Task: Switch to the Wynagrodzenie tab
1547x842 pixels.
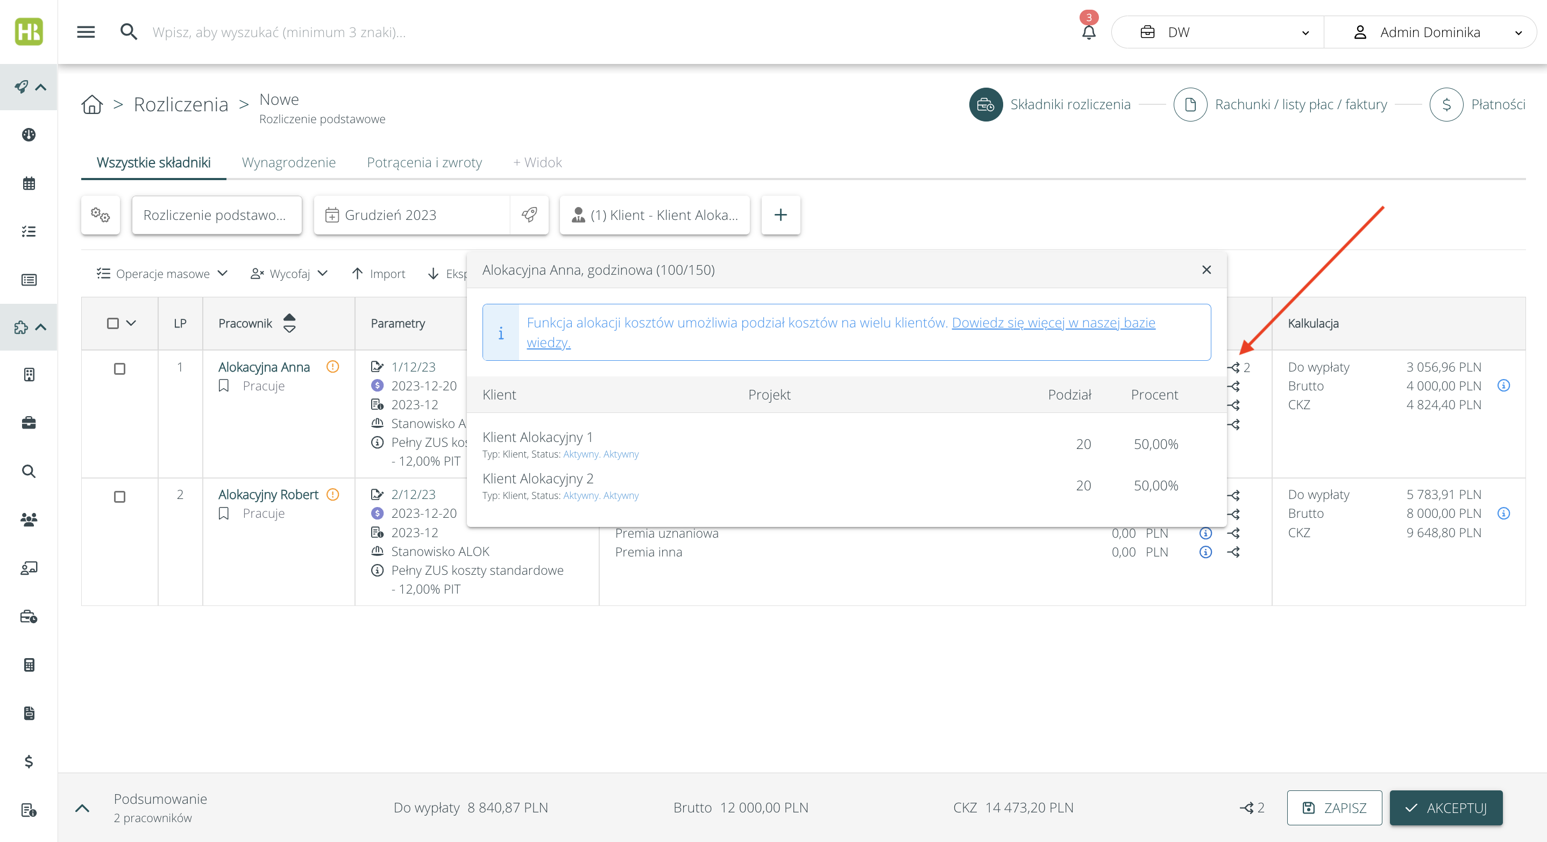Action: click(288, 162)
